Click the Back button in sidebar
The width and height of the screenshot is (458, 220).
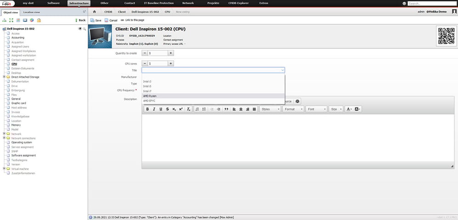point(80,20)
